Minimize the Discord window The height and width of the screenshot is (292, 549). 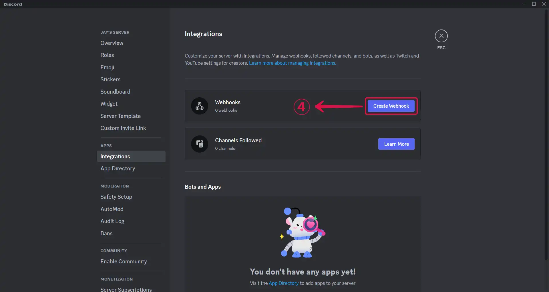[x=524, y=4]
